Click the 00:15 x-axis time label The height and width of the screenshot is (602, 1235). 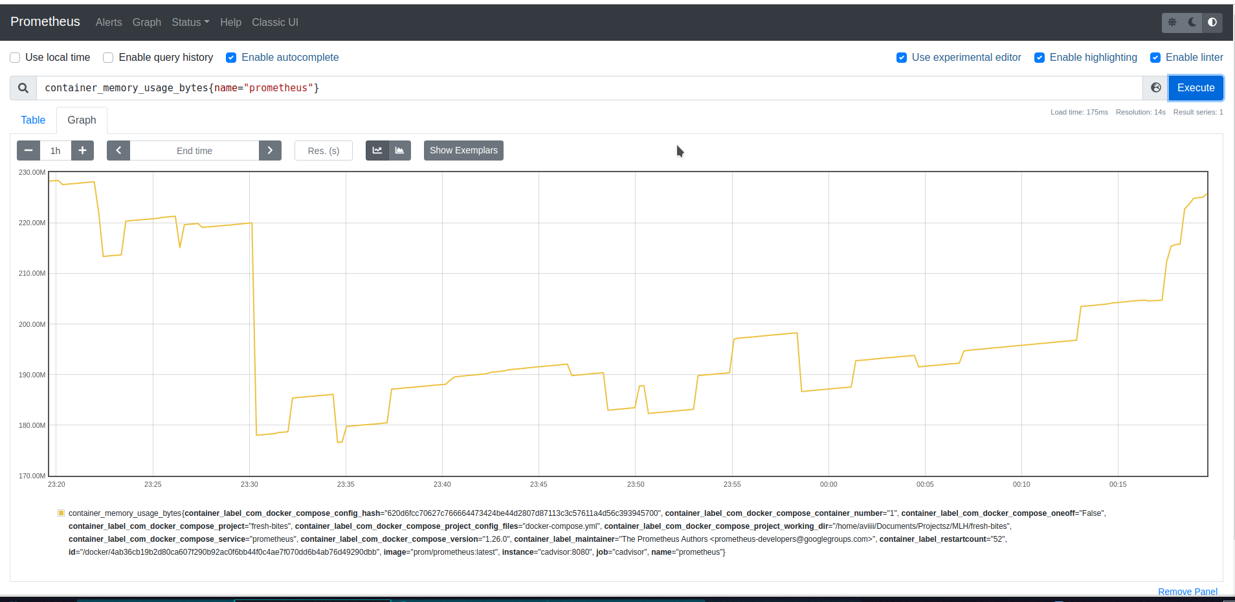click(1118, 484)
